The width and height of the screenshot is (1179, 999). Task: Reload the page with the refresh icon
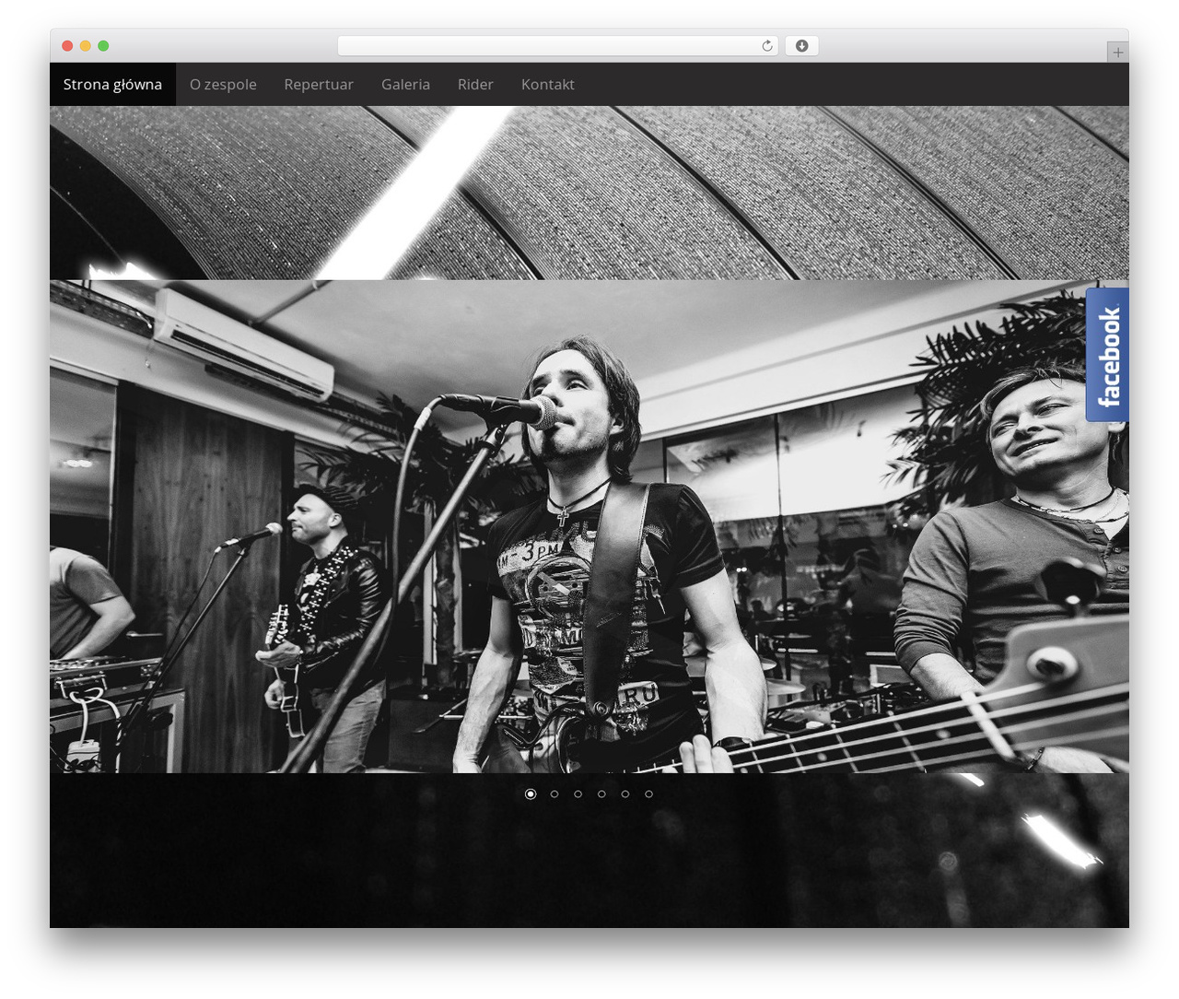[x=767, y=46]
